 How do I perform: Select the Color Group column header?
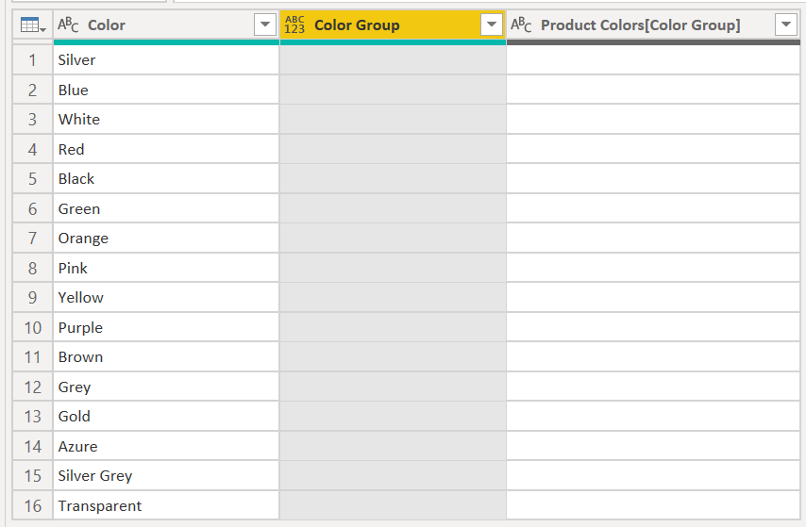[x=378, y=25]
